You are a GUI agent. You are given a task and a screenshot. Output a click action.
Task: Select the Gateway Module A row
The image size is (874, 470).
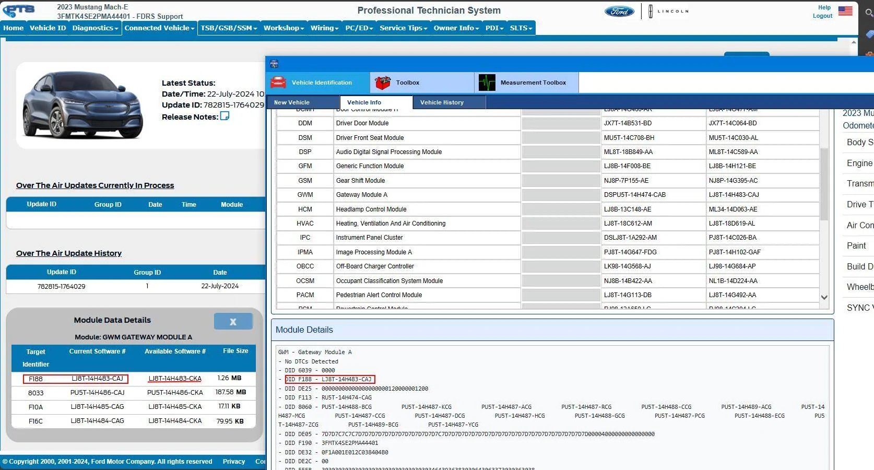pos(548,195)
